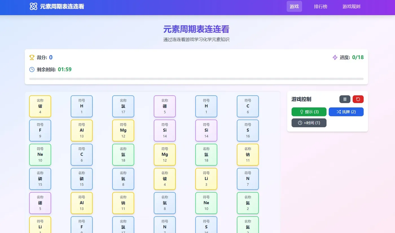Select the 氦 2 card right of Ne 10

248,203
